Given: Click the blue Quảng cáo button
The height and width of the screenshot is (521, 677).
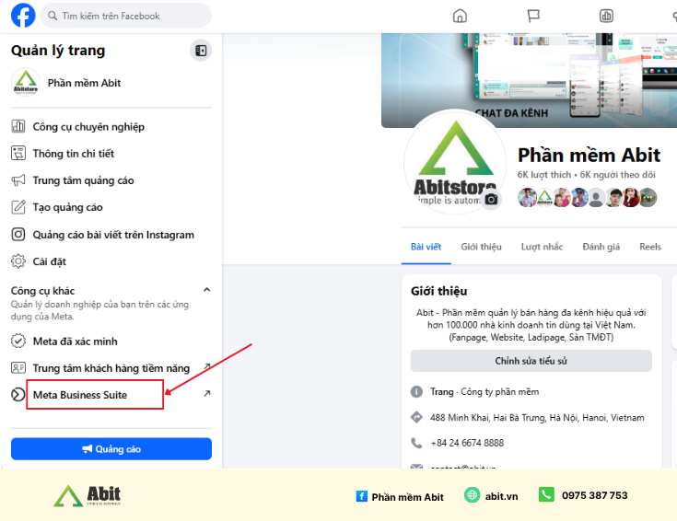Looking at the screenshot, I should [111, 449].
